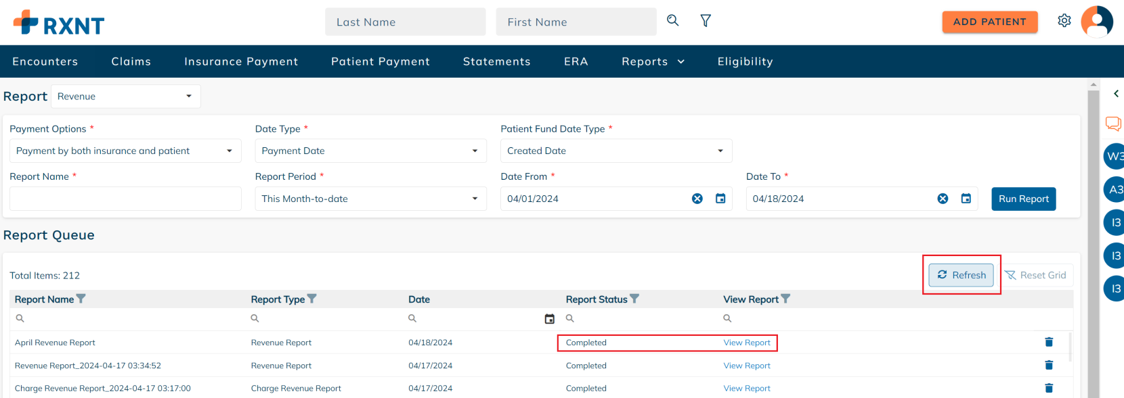Delete the April Revenue Report row
Viewport: 1124px width, 398px height.
point(1049,342)
